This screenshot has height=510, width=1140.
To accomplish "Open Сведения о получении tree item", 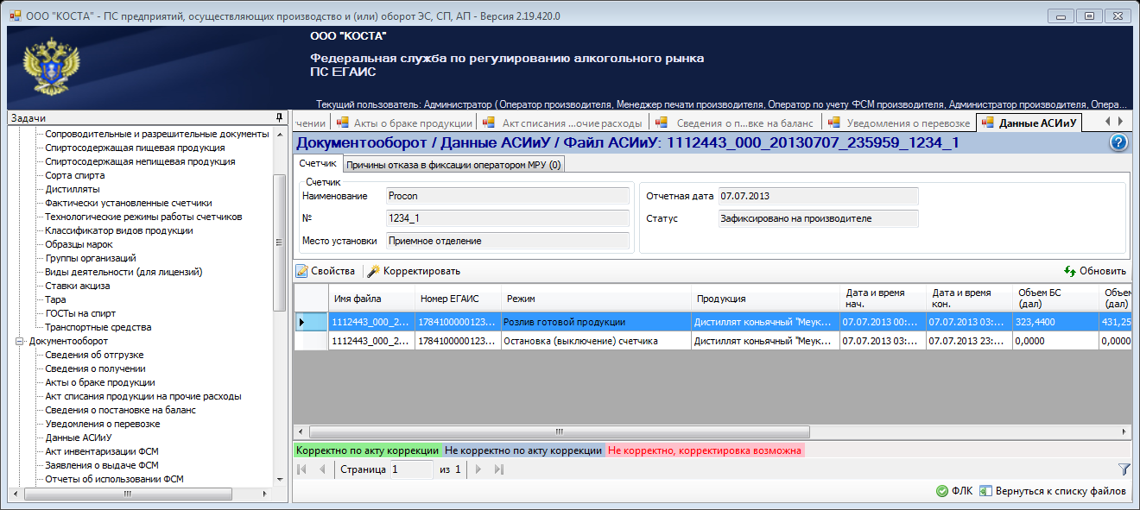I will pos(94,368).
